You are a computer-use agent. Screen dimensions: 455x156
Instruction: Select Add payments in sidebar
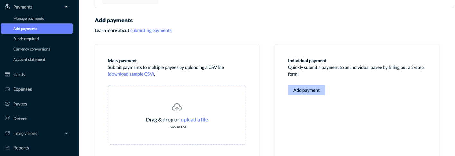pos(37,29)
